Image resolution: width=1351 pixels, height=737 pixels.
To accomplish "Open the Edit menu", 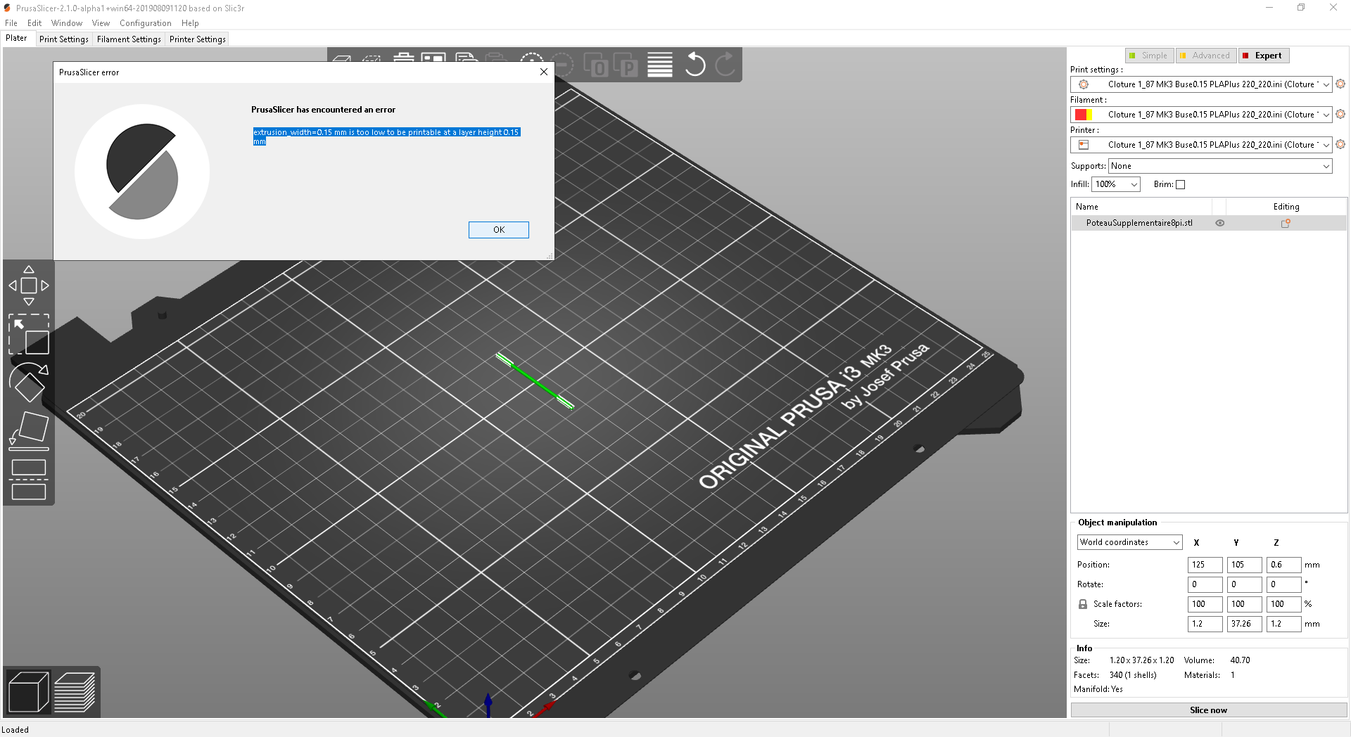I will point(34,23).
